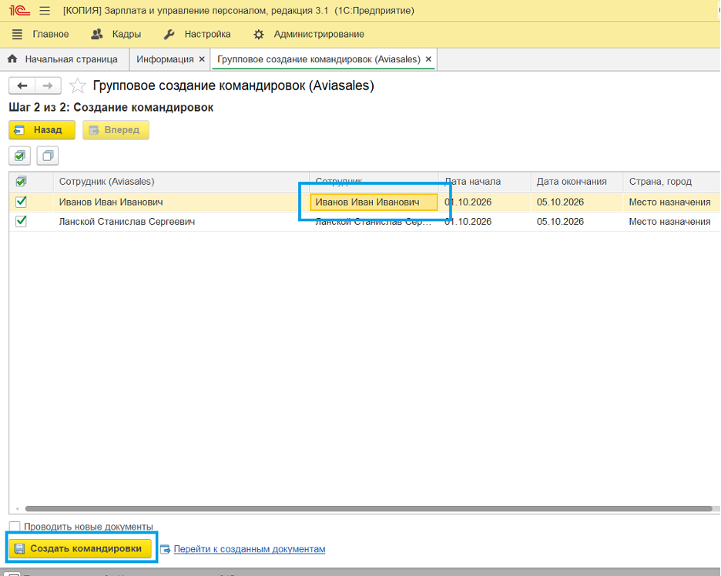Toggle header select-all checkbox column

tap(21, 182)
